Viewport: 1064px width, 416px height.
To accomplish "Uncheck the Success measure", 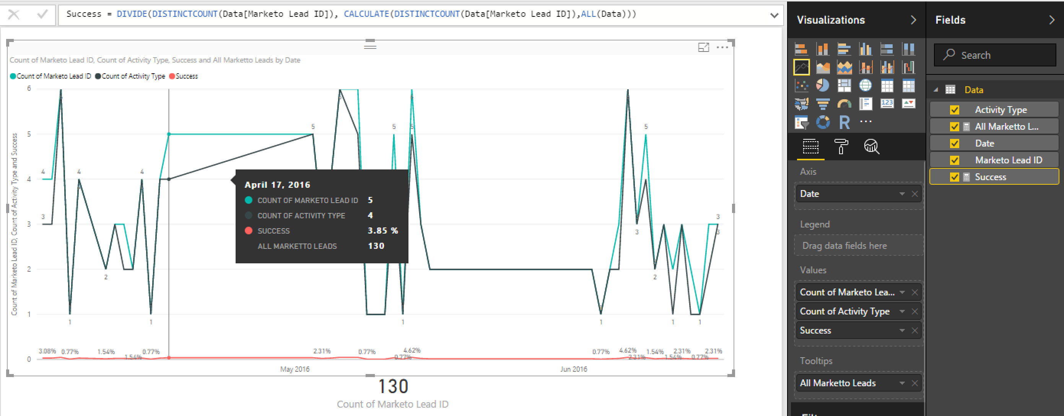I will tap(954, 177).
